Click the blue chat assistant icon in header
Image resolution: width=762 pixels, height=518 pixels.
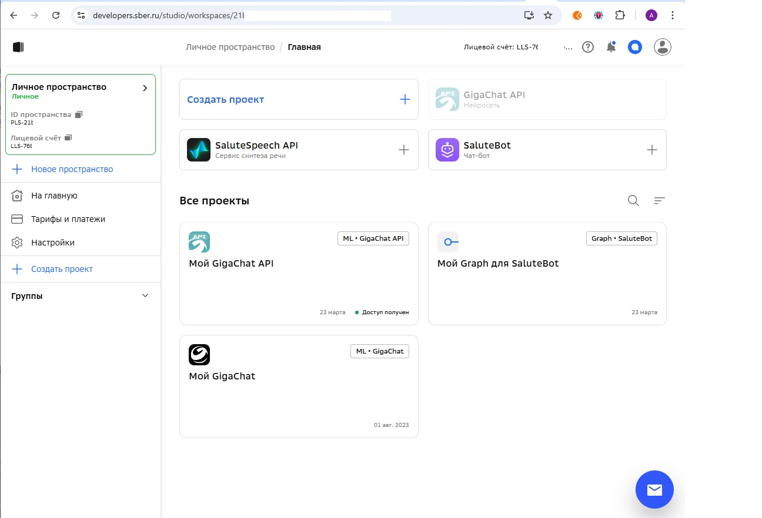(x=634, y=47)
